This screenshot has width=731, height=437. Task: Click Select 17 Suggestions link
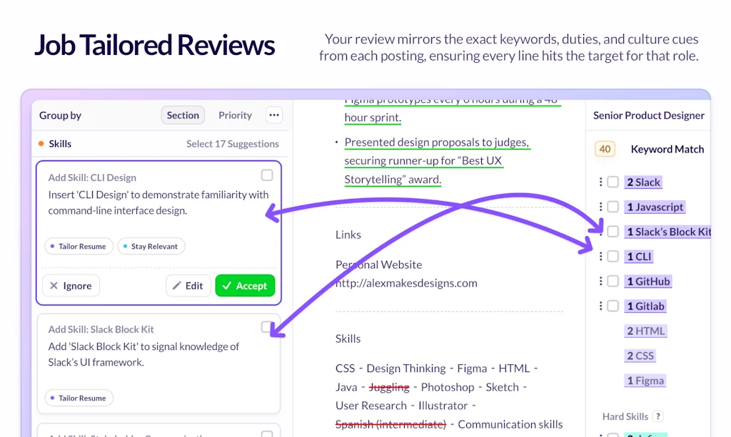click(232, 144)
